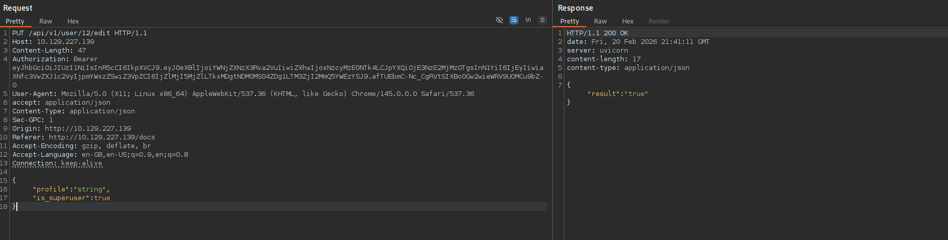Image resolution: width=948 pixels, height=240 pixels.
Task: Switch to the Response Pretty tab
Action: [570, 21]
